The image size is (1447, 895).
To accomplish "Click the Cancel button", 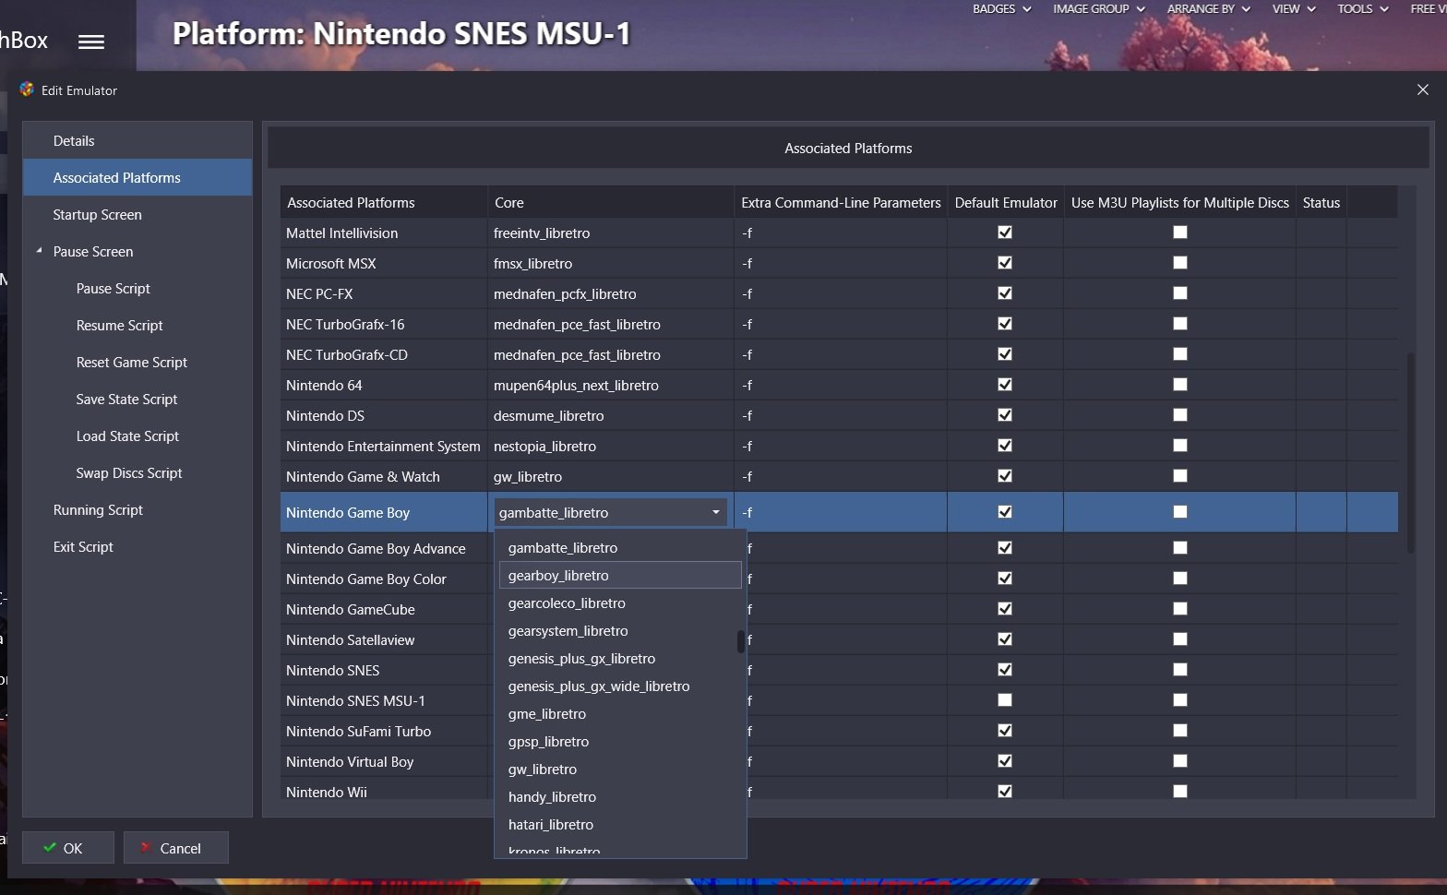I will coord(176,848).
